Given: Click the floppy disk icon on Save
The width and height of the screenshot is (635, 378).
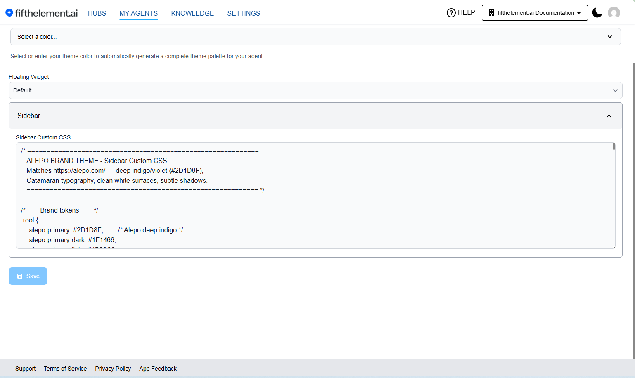Looking at the screenshot, I should (20, 276).
